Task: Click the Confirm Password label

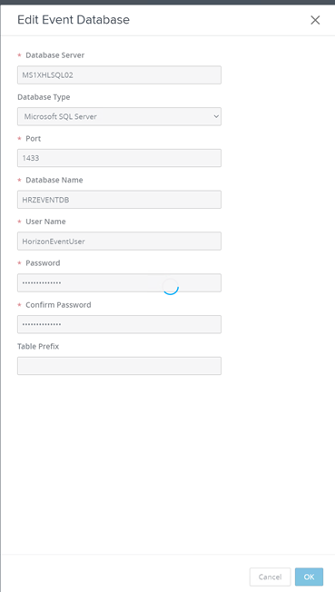Action: (58, 305)
